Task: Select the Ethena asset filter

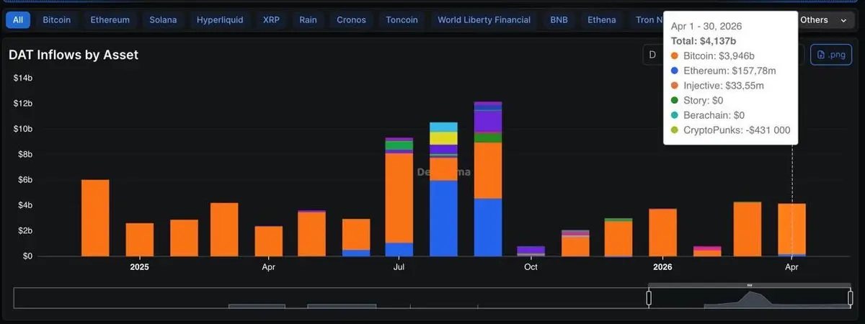Action: point(602,20)
